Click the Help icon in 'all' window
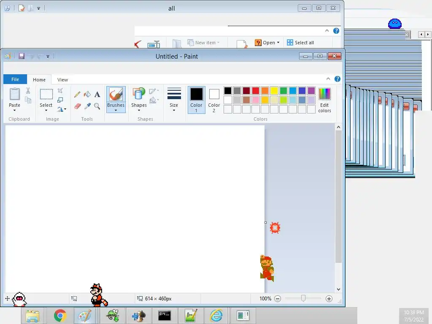Viewport: 432px width, 324px height. click(x=336, y=31)
